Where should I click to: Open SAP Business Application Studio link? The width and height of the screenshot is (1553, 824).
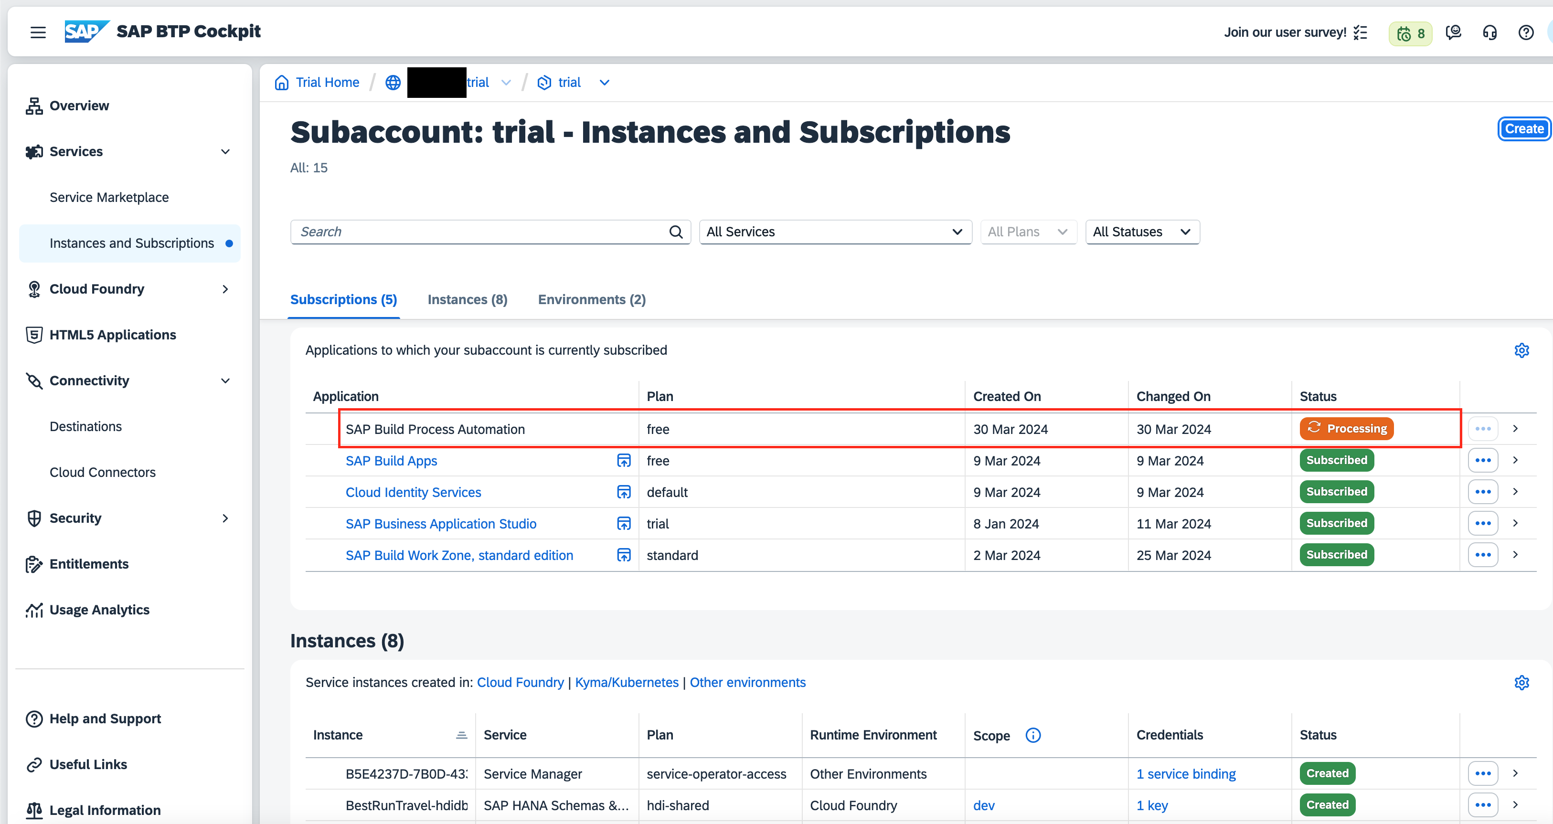(x=441, y=524)
